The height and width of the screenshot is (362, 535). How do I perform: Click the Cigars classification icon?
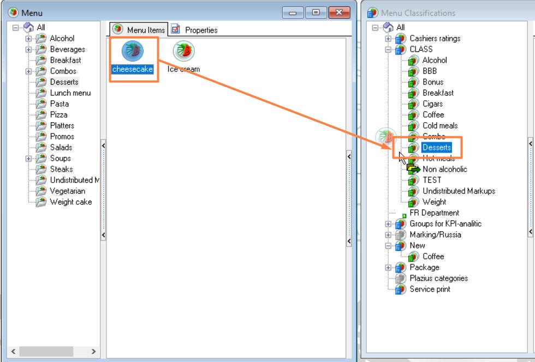(413, 104)
